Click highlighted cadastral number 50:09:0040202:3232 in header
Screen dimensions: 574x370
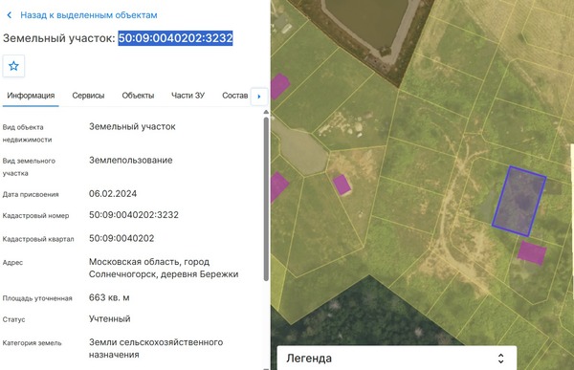coord(175,38)
